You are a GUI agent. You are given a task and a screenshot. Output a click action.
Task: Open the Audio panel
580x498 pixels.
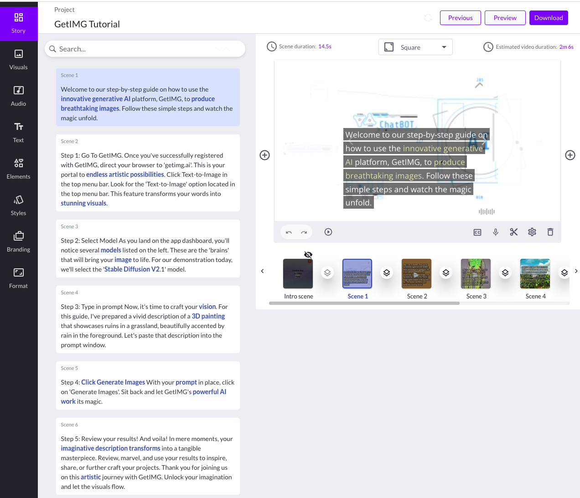pyautogui.click(x=19, y=96)
